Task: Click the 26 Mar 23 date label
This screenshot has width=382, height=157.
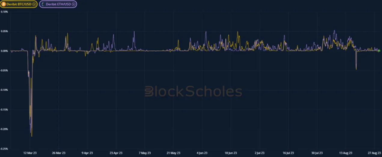Action: click(x=59, y=153)
